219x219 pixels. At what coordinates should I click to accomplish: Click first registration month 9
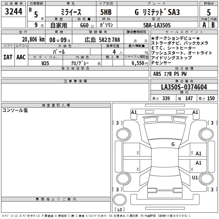click(36, 25)
